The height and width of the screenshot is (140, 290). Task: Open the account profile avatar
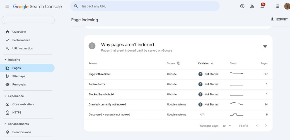coord(287,6)
